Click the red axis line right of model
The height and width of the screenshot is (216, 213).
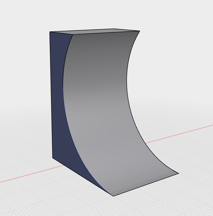pos(179,134)
